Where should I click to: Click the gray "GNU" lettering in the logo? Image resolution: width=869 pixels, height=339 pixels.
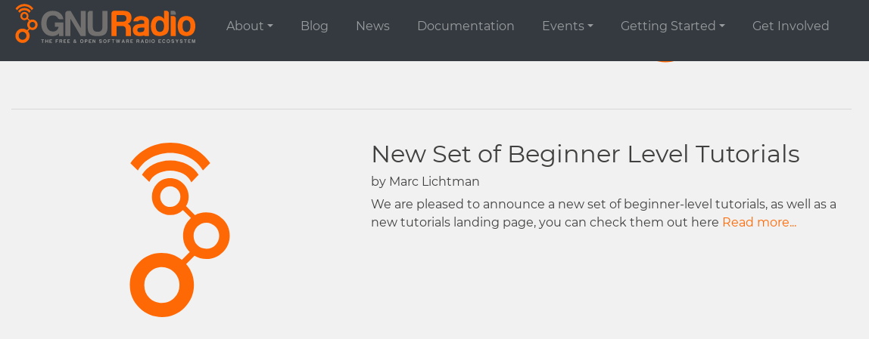75,24
